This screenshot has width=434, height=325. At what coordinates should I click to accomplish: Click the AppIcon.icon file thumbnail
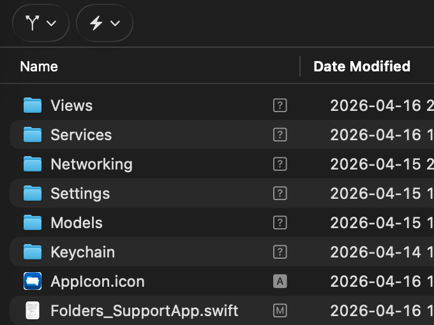(x=33, y=281)
